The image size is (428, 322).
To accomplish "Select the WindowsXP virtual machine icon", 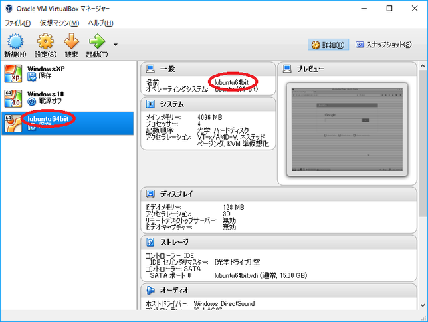I will [x=13, y=71].
